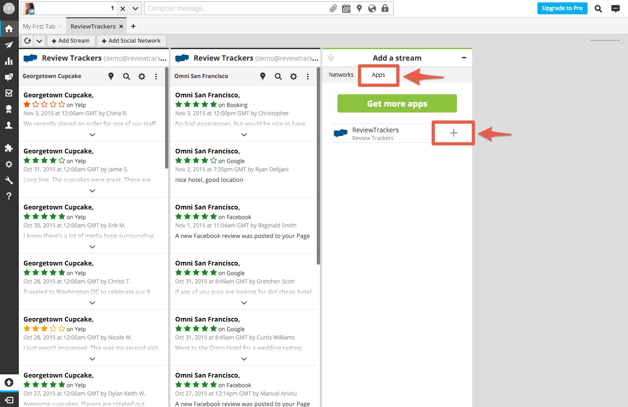Open Omni San Francisco stream settings gear
The height and width of the screenshot is (407, 628).
(x=293, y=76)
